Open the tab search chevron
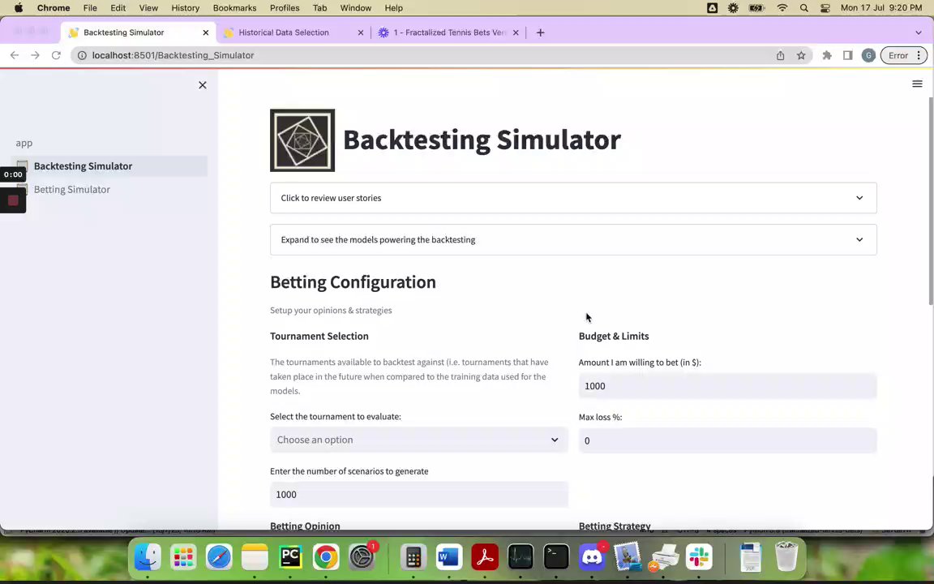 [918, 32]
